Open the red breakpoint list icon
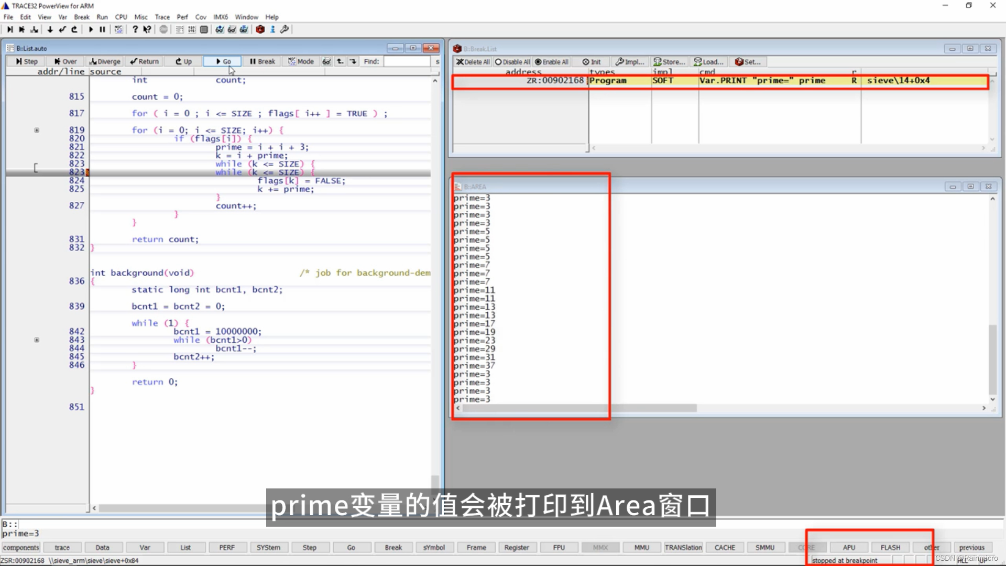 (x=260, y=29)
